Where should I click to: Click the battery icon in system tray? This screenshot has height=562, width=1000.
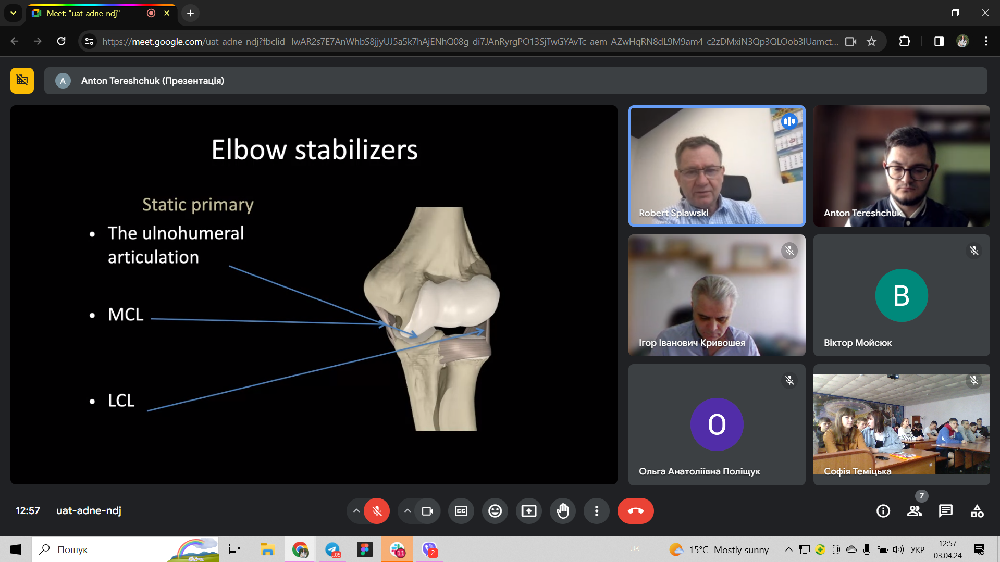point(883,549)
